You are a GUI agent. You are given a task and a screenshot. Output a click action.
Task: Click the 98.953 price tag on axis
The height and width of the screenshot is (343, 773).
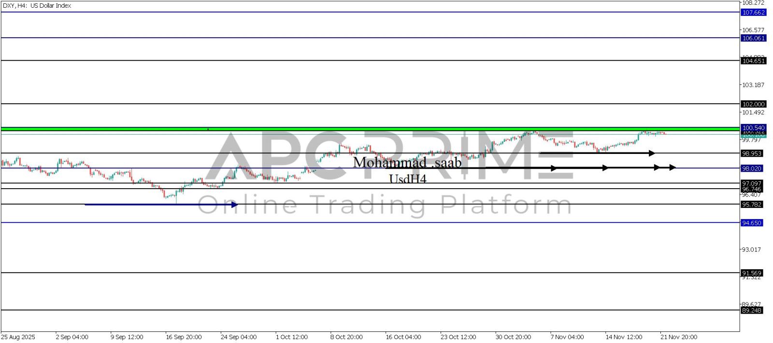(x=752, y=153)
